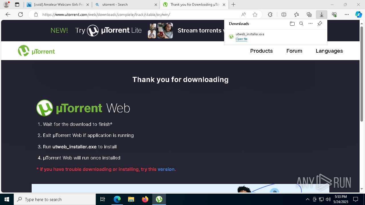Open Task View on the taskbar
This screenshot has height=205, width=365.
click(103, 199)
